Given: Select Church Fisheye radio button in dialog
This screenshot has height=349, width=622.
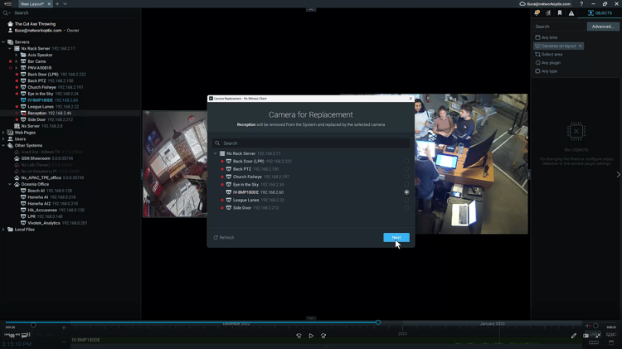Looking at the screenshot, I should coord(406,177).
